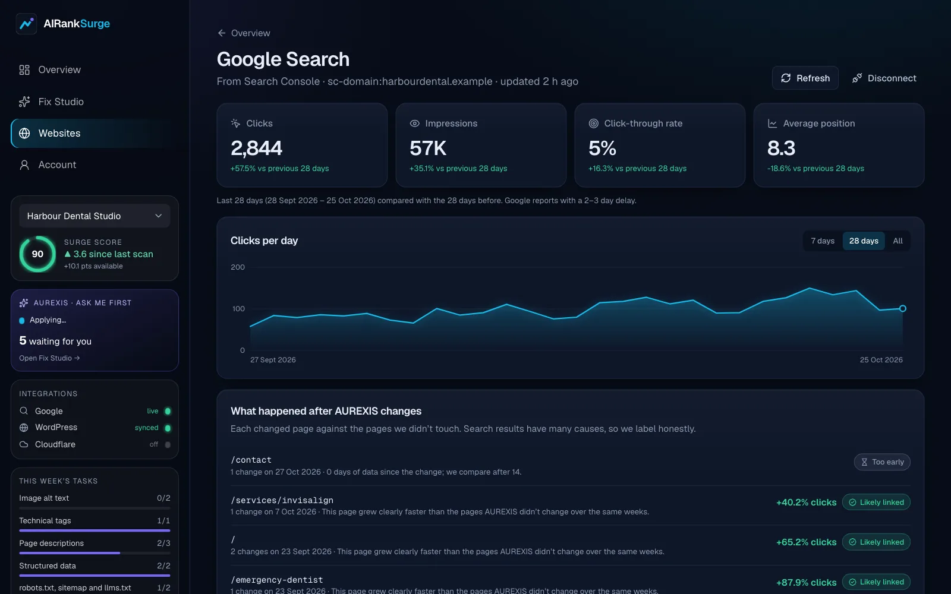
Task: Click the WordPress integration globe icon
Action: point(24,428)
